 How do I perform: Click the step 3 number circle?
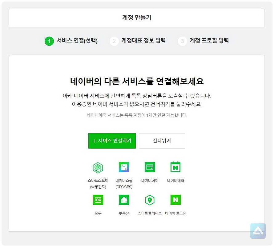point(183,41)
